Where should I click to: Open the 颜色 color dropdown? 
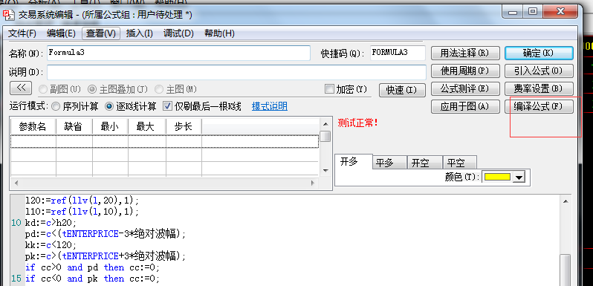click(519, 177)
